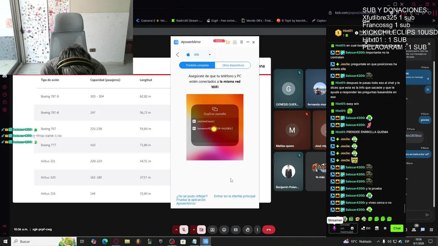This screenshot has width=438, height=246.
Task: Go back with the ApowerMirror back arrow
Action: tap(177, 55)
